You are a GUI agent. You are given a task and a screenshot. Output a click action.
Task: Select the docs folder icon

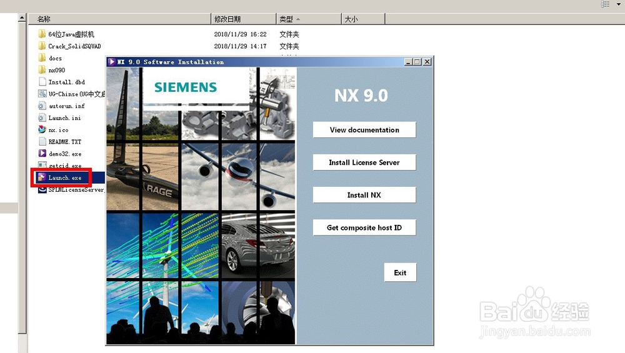pyautogui.click(x=42, y=57)
